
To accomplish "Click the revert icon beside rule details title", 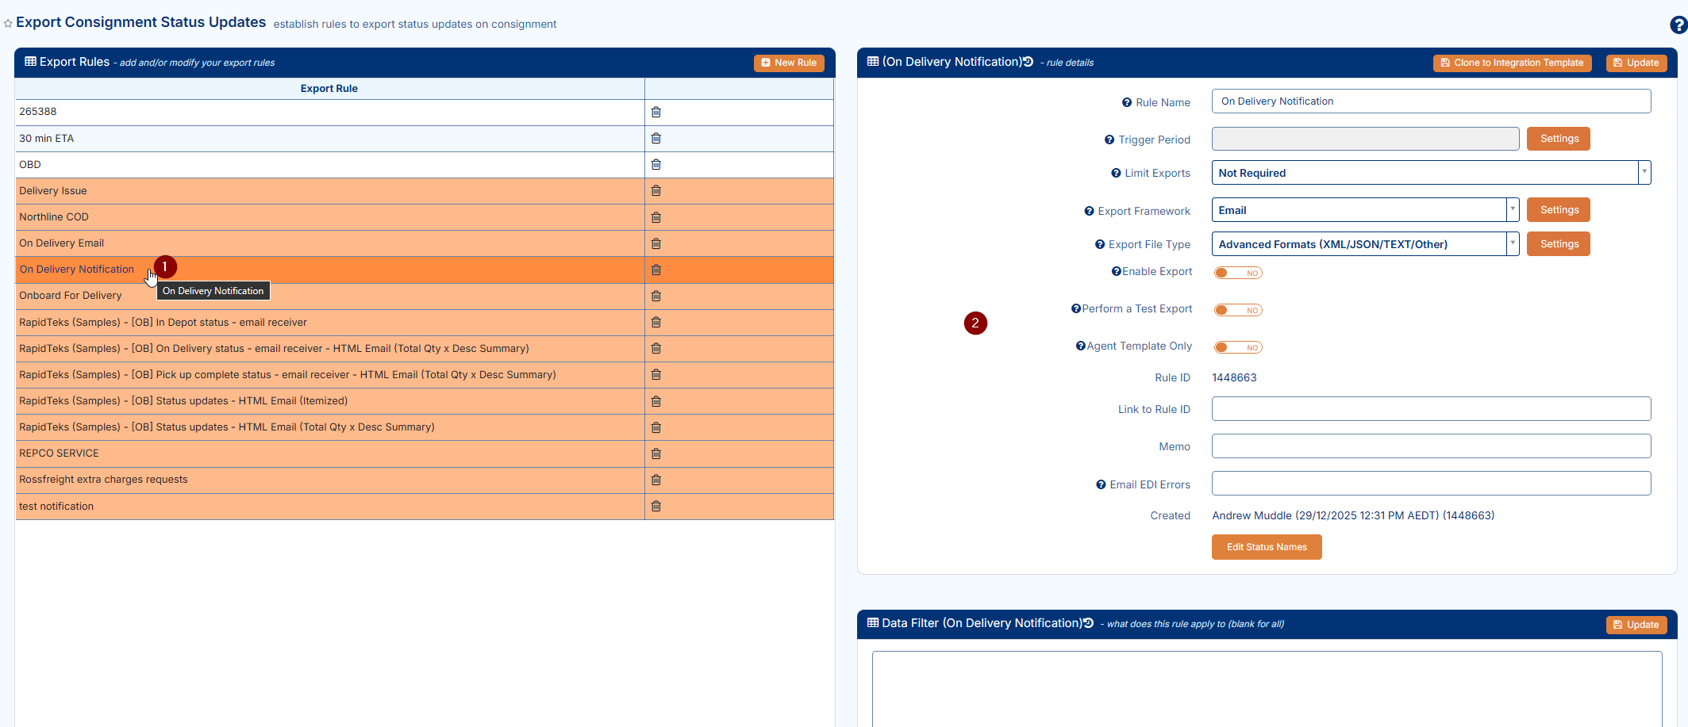I will coord(1028,62).
